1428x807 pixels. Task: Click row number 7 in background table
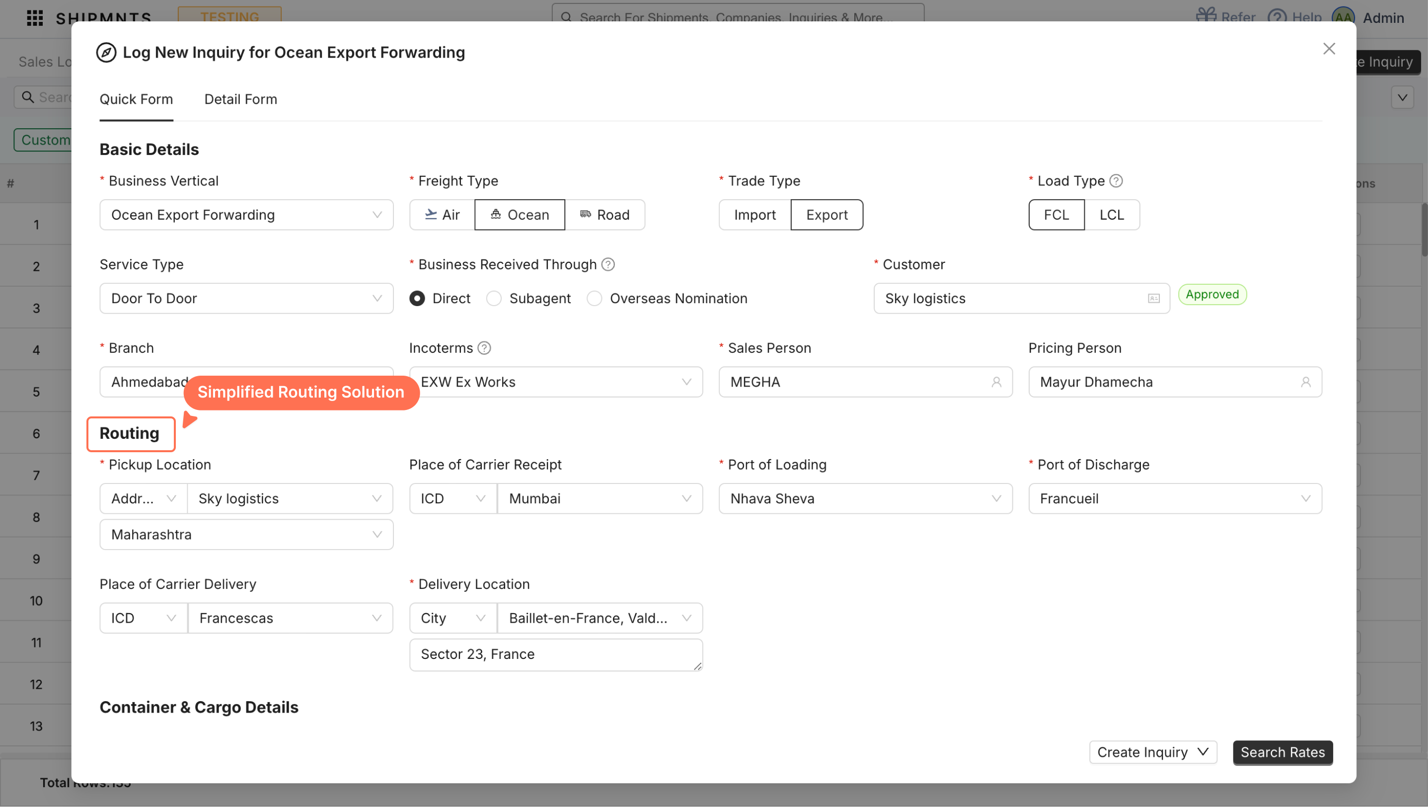coord(36,476)
